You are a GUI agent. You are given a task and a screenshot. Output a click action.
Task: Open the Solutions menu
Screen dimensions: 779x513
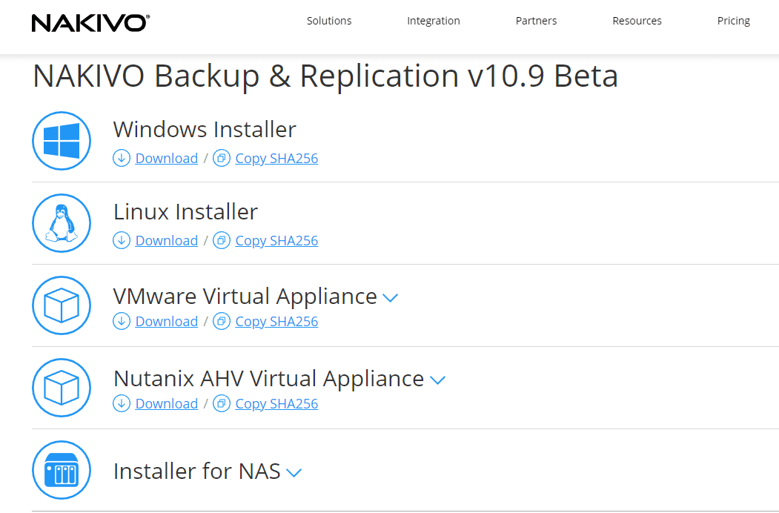click(329, 21)
